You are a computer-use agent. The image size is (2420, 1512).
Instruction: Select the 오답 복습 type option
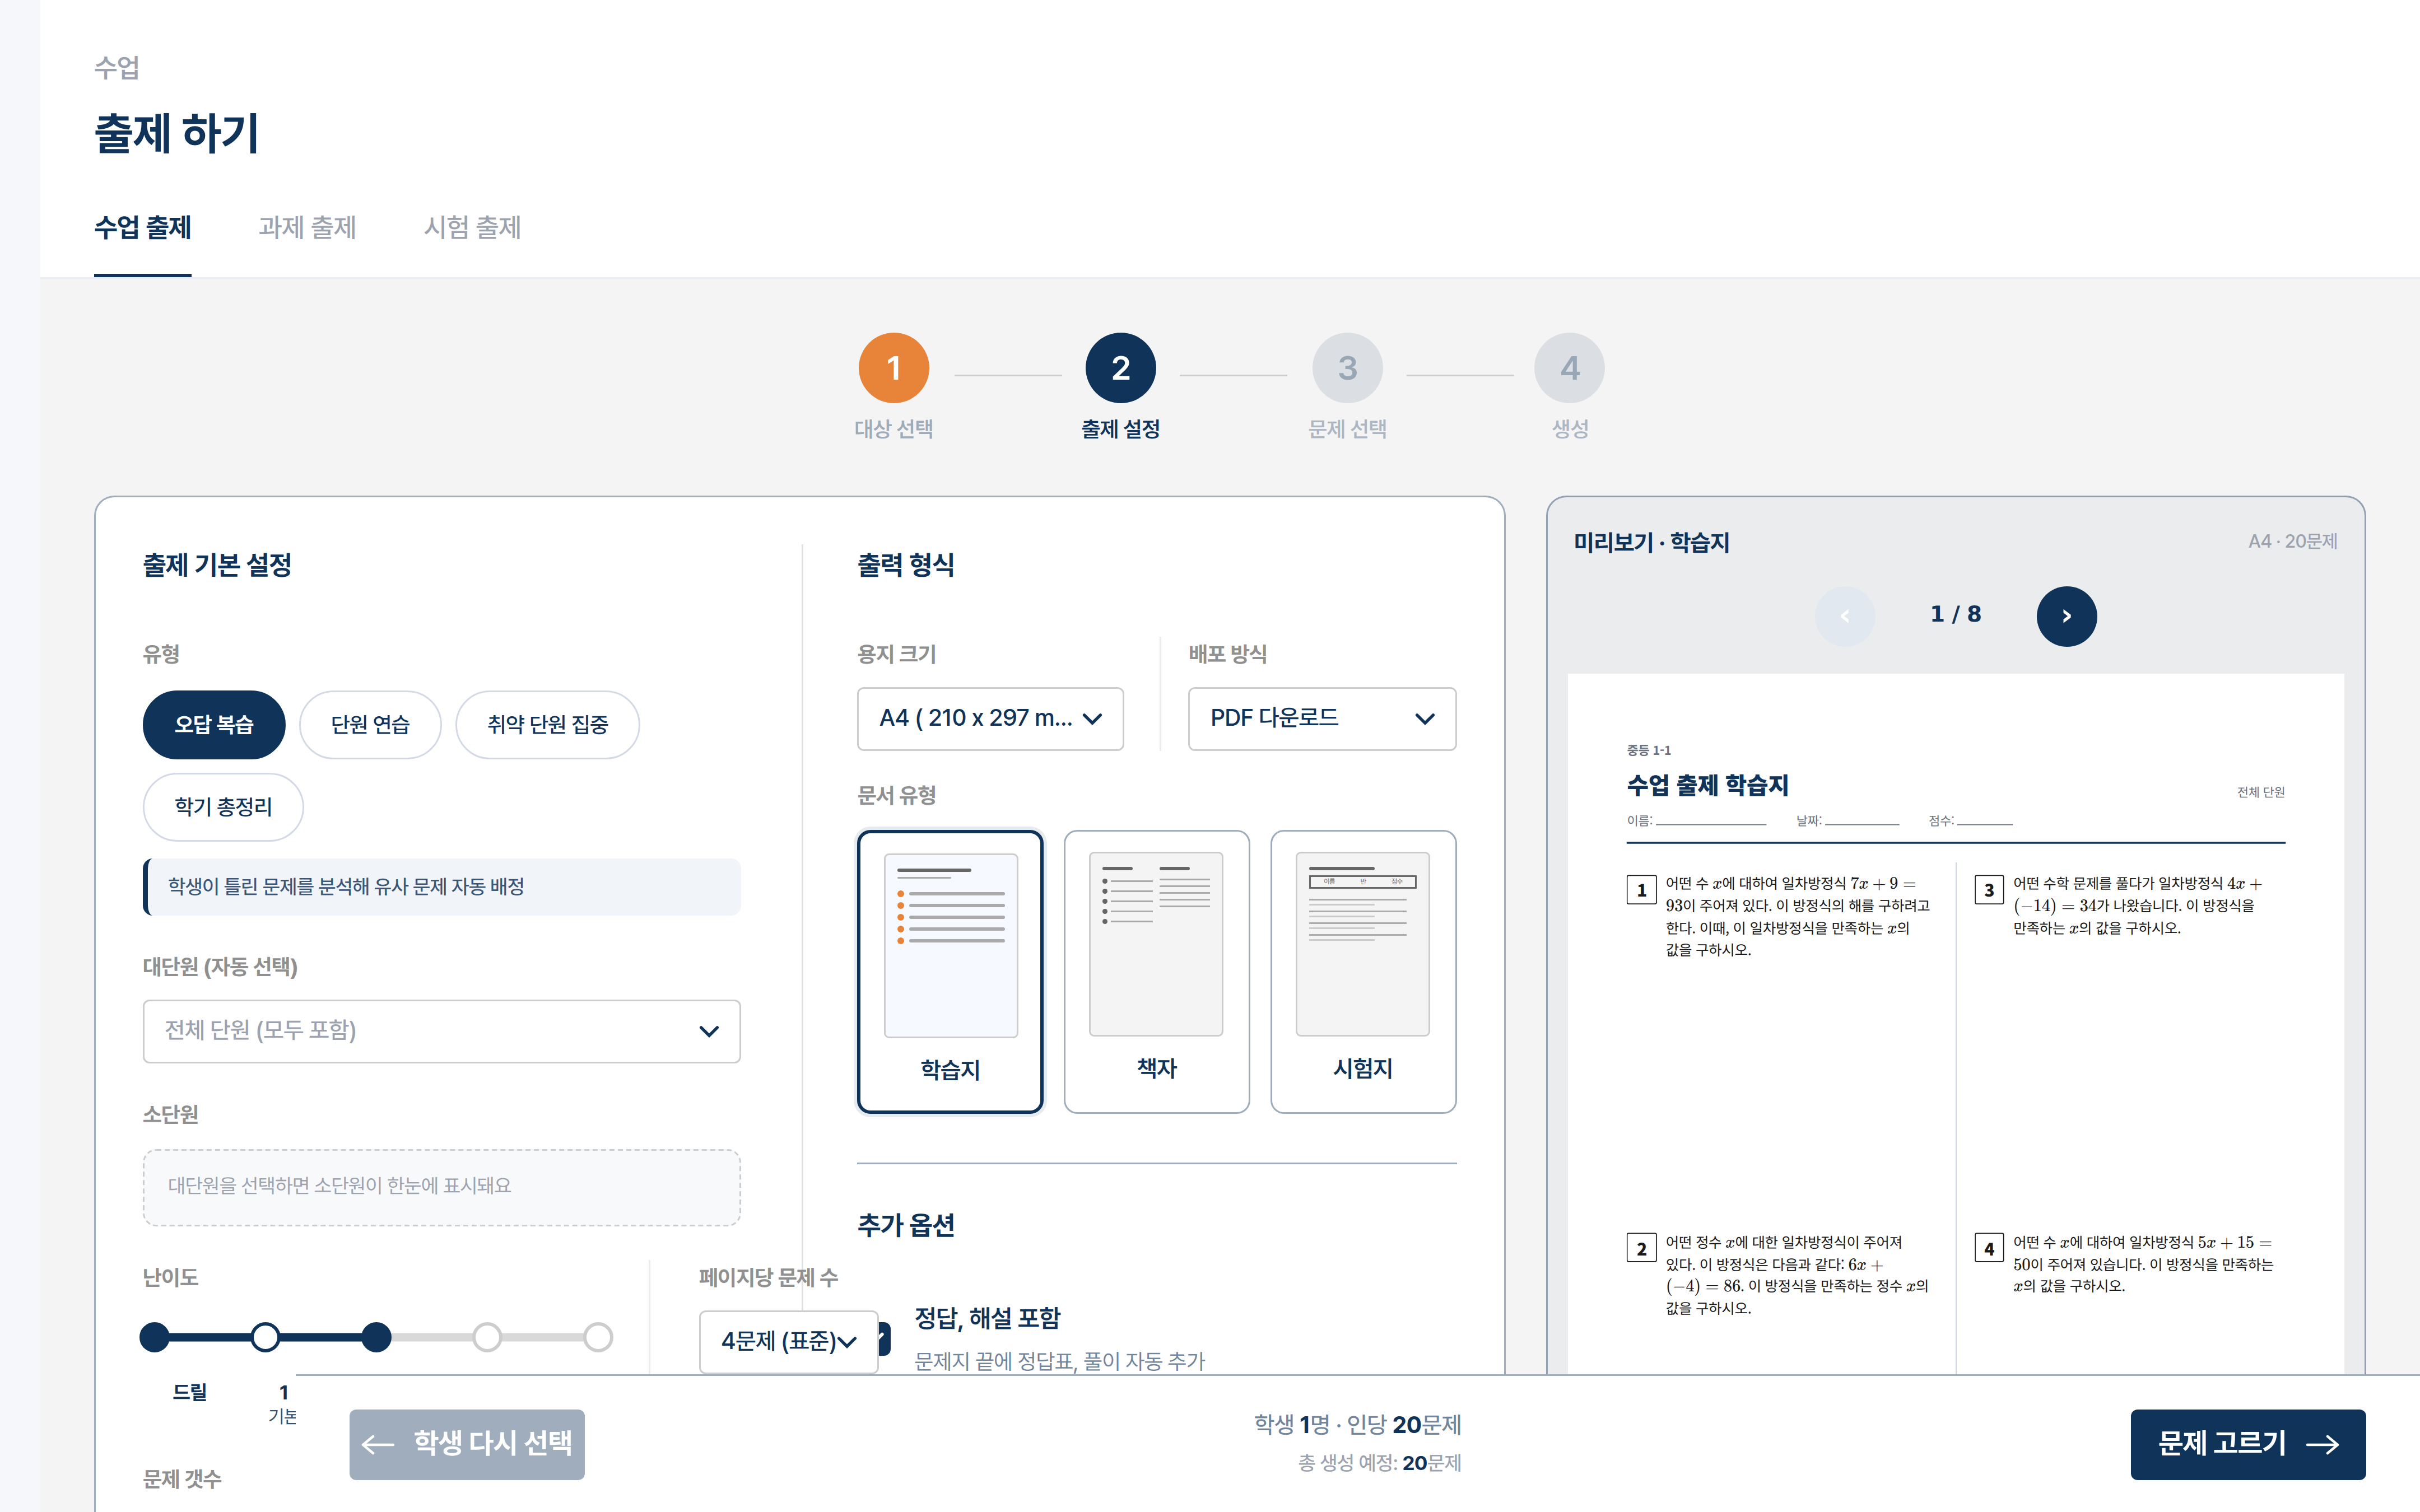pyautogui.click(x=214, y=724)
